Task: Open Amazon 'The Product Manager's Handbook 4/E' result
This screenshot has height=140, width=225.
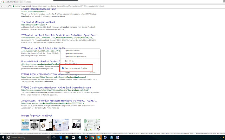Action: point(59,101)
